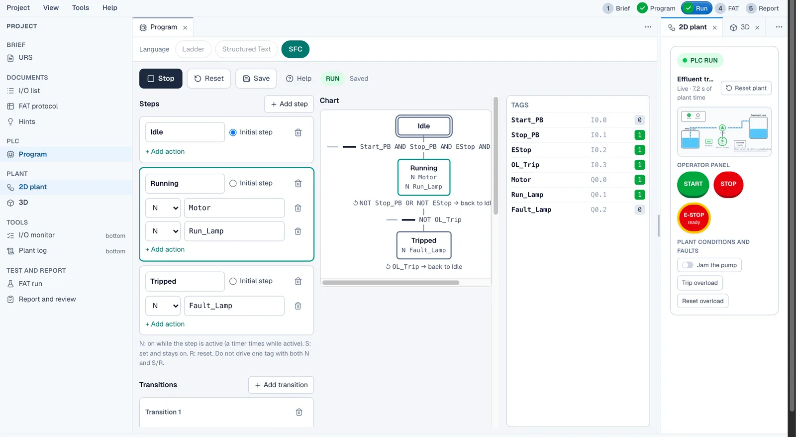Viewport: 796px width, 437px height.
Task: Switch language to Ladder
Action: (193, 49)
